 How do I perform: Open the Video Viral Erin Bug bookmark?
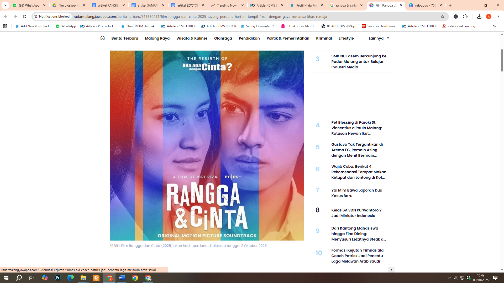[x=460, y=26]
